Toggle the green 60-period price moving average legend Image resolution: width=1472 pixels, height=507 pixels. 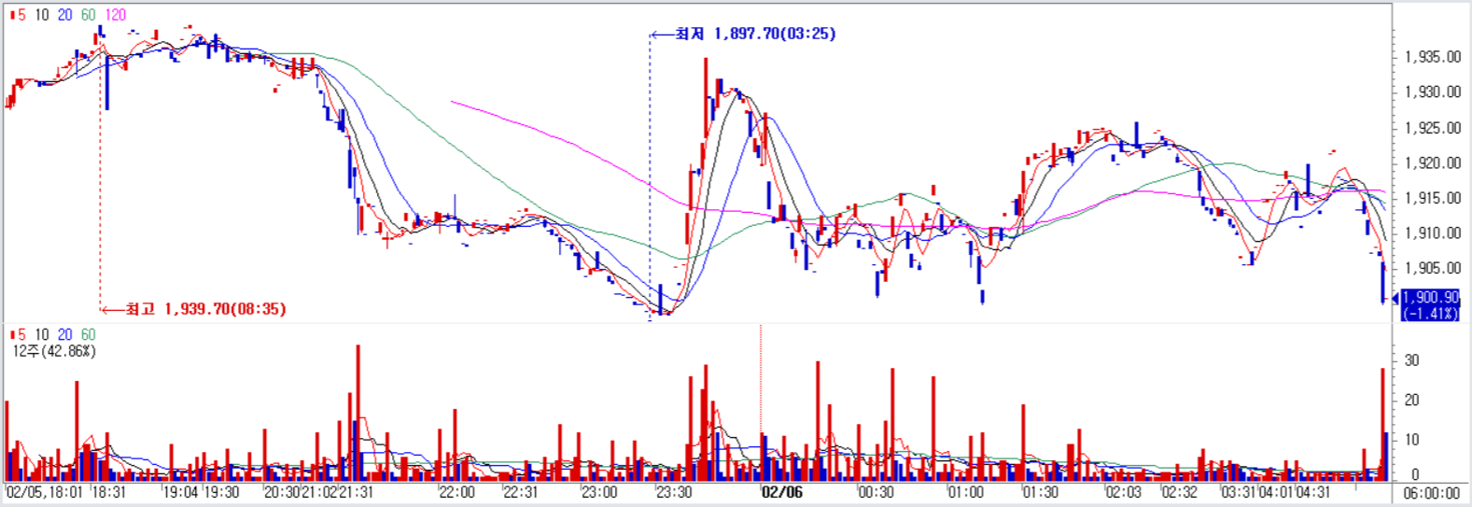point(88,15)
